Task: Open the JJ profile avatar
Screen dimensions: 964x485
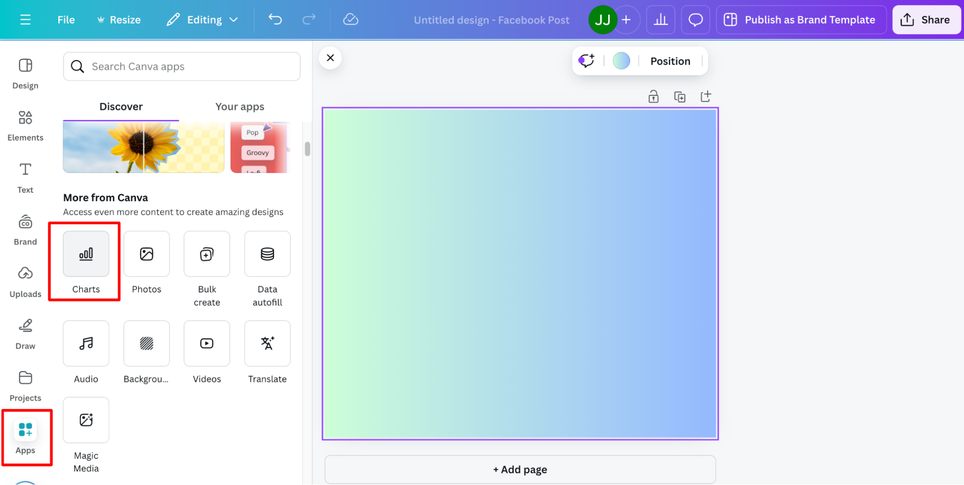Action: tap(602, 20)
